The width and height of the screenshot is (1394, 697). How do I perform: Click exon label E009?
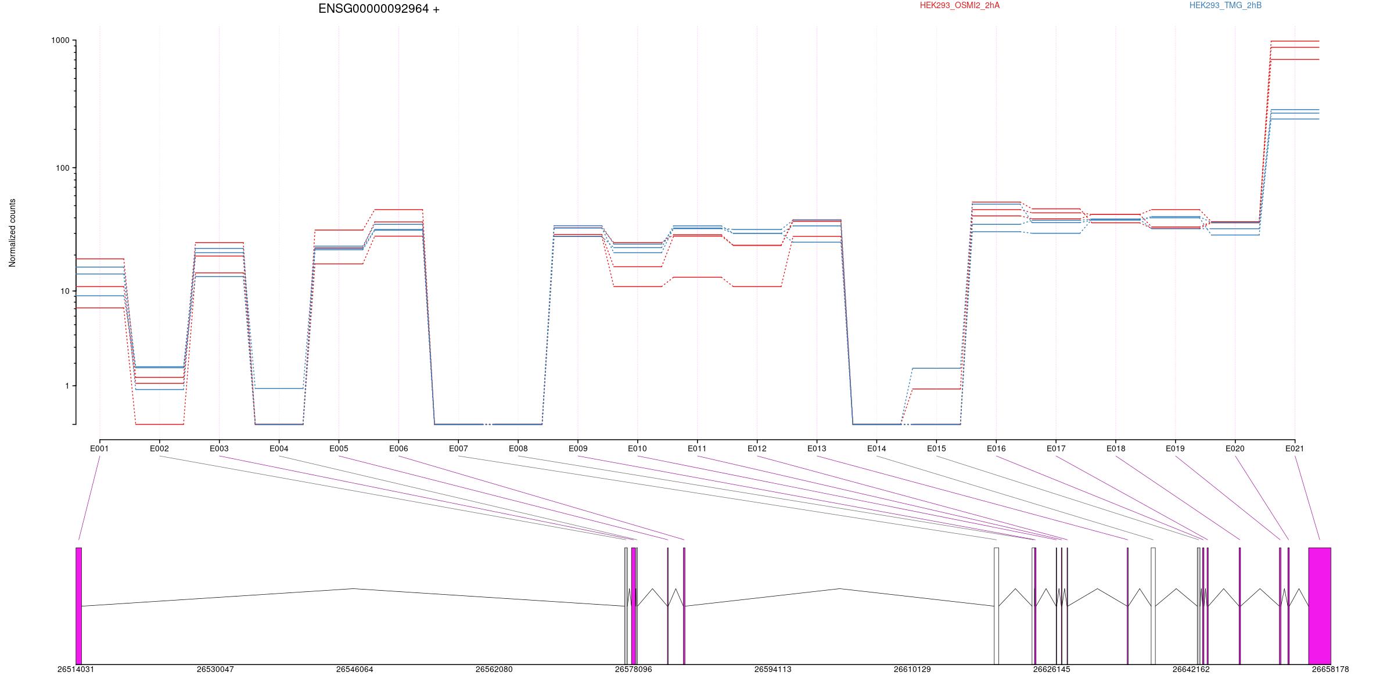[x=578, y=448]
